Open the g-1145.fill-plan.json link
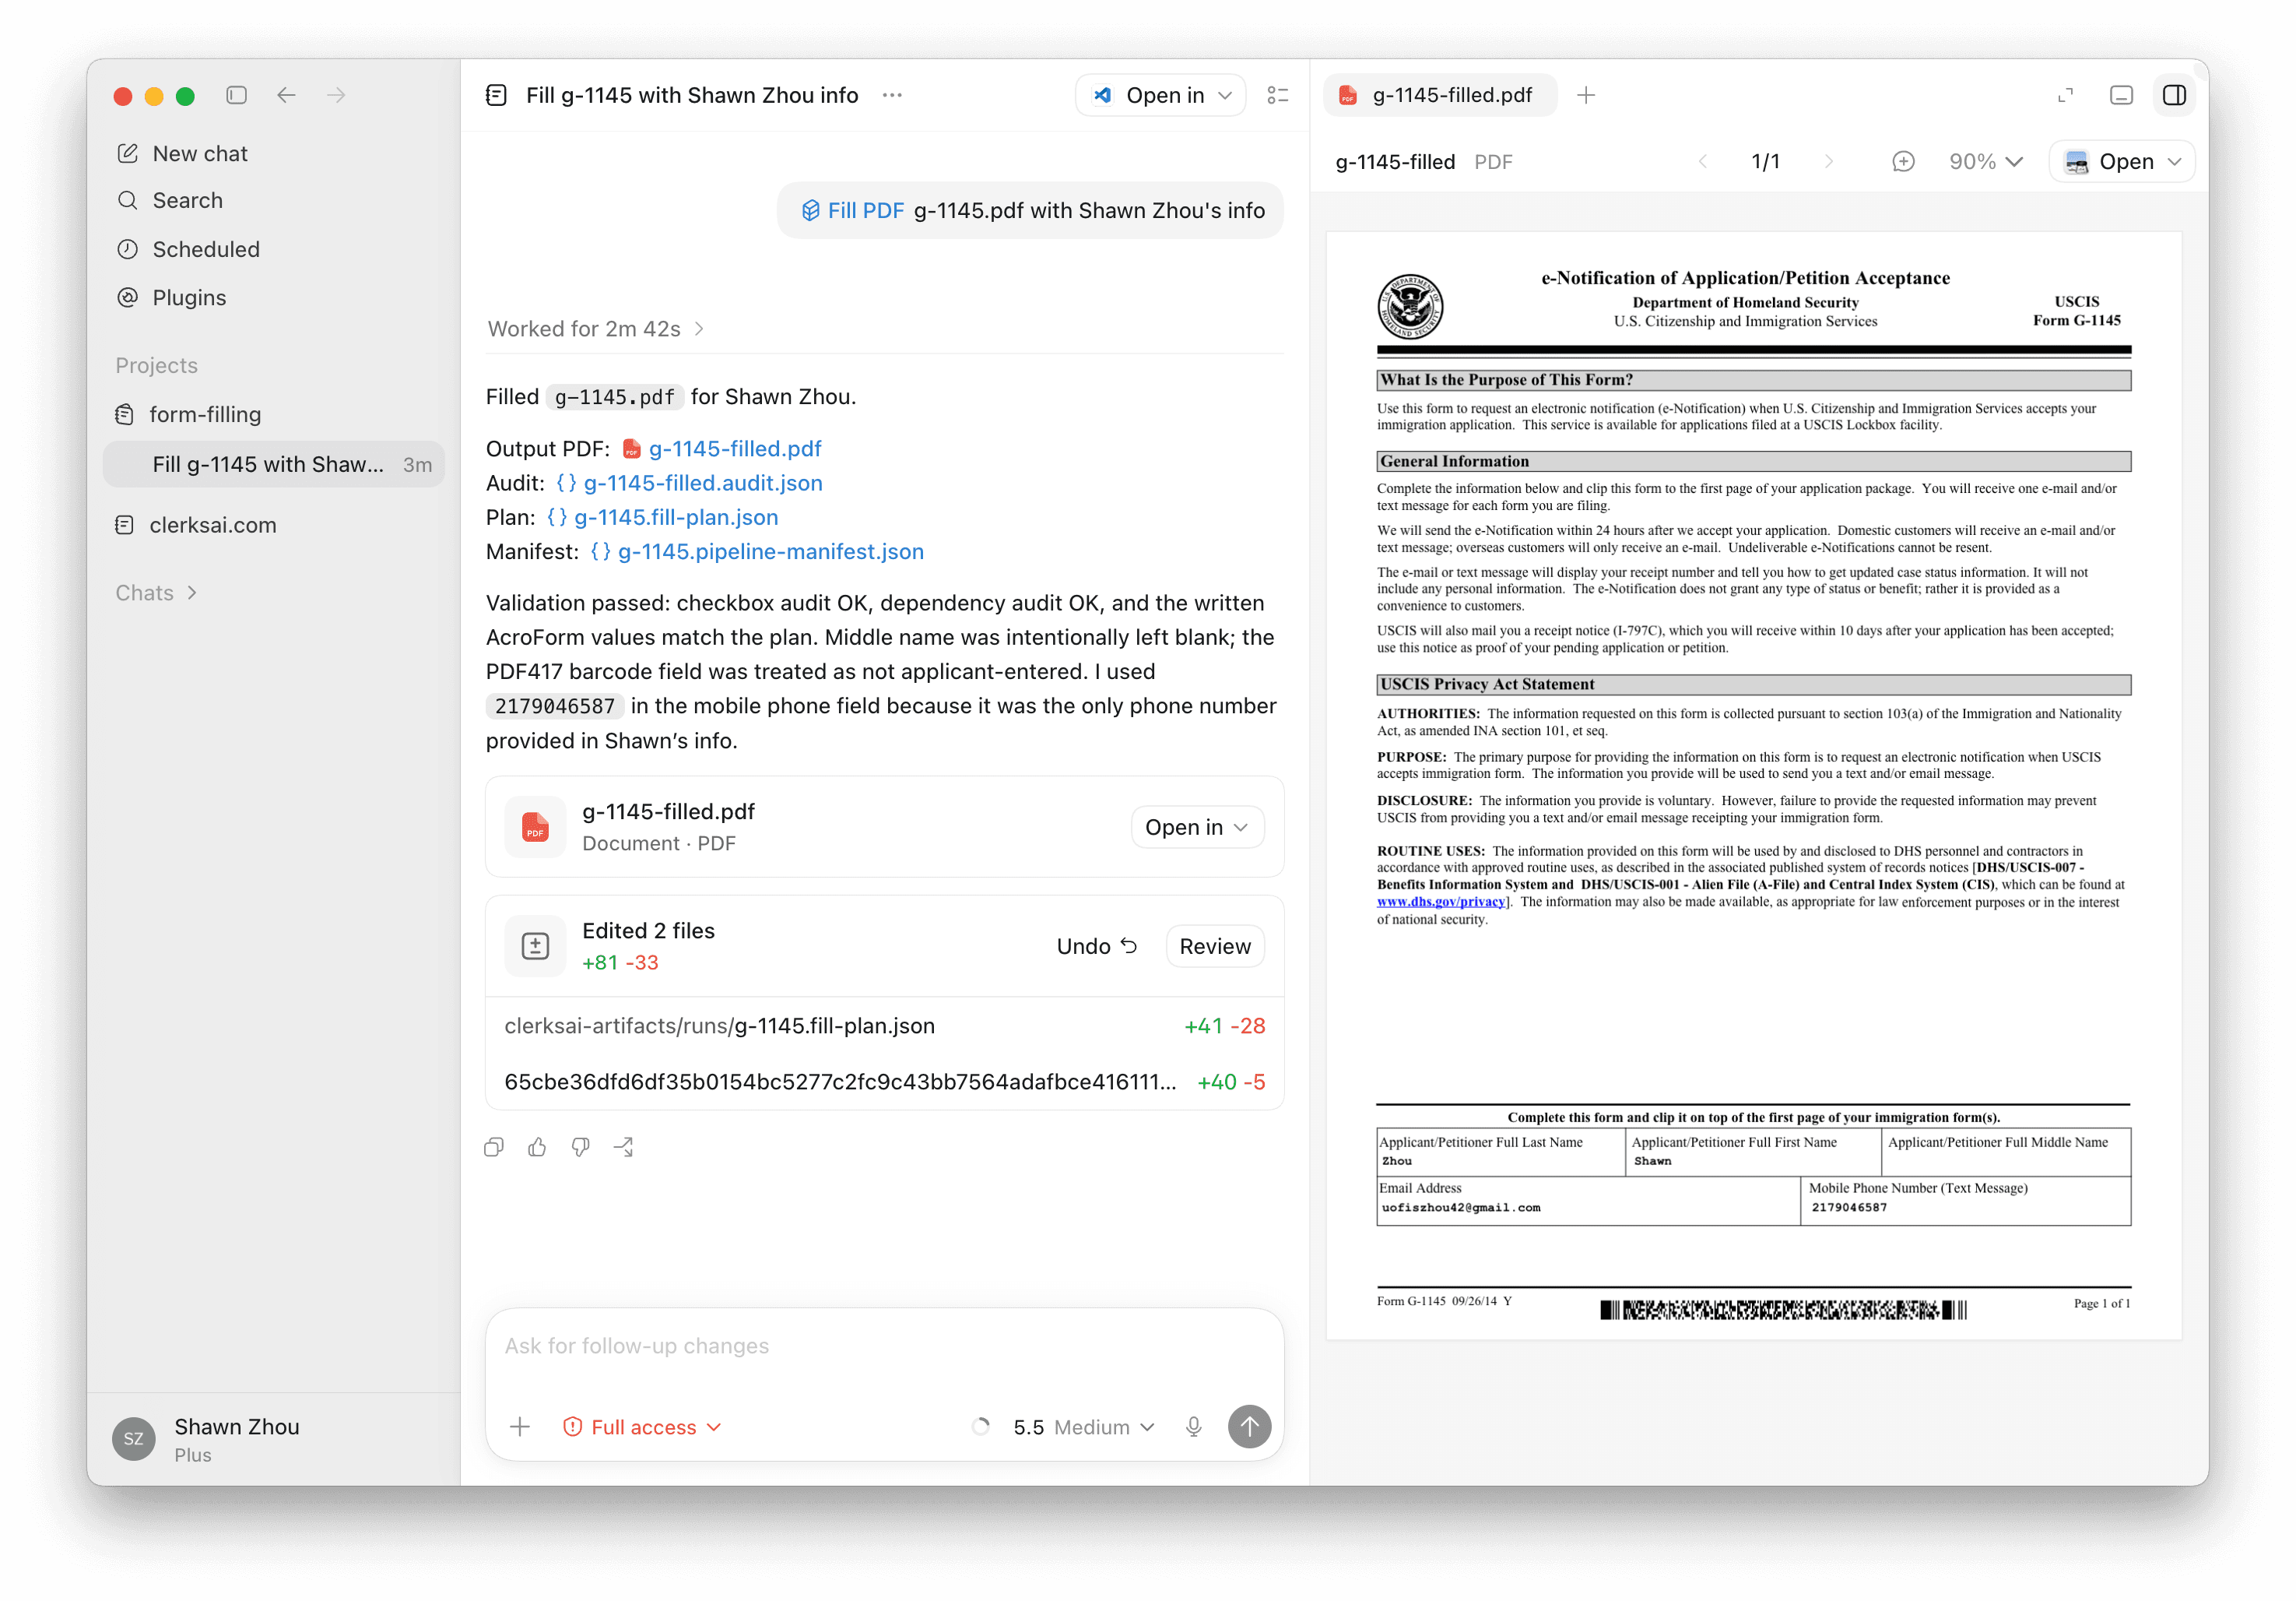Viewport: 2296px width, 1601px height. (676, 516)
